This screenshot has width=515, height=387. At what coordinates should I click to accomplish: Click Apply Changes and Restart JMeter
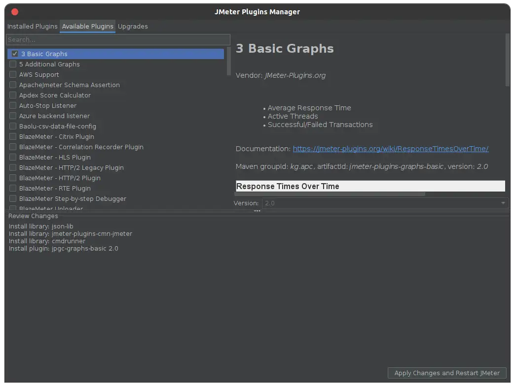(447, 373)
